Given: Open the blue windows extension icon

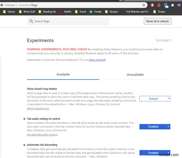Looking at the screenshot, I should 166,5.
